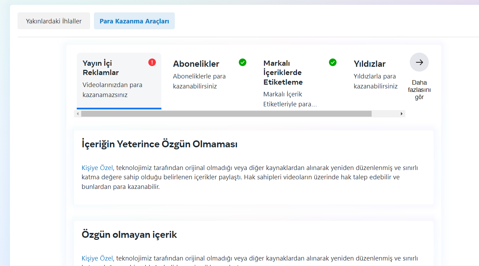
Task: Open the Yakınlardaki İhlaller tab
Action: pos(54,21)
